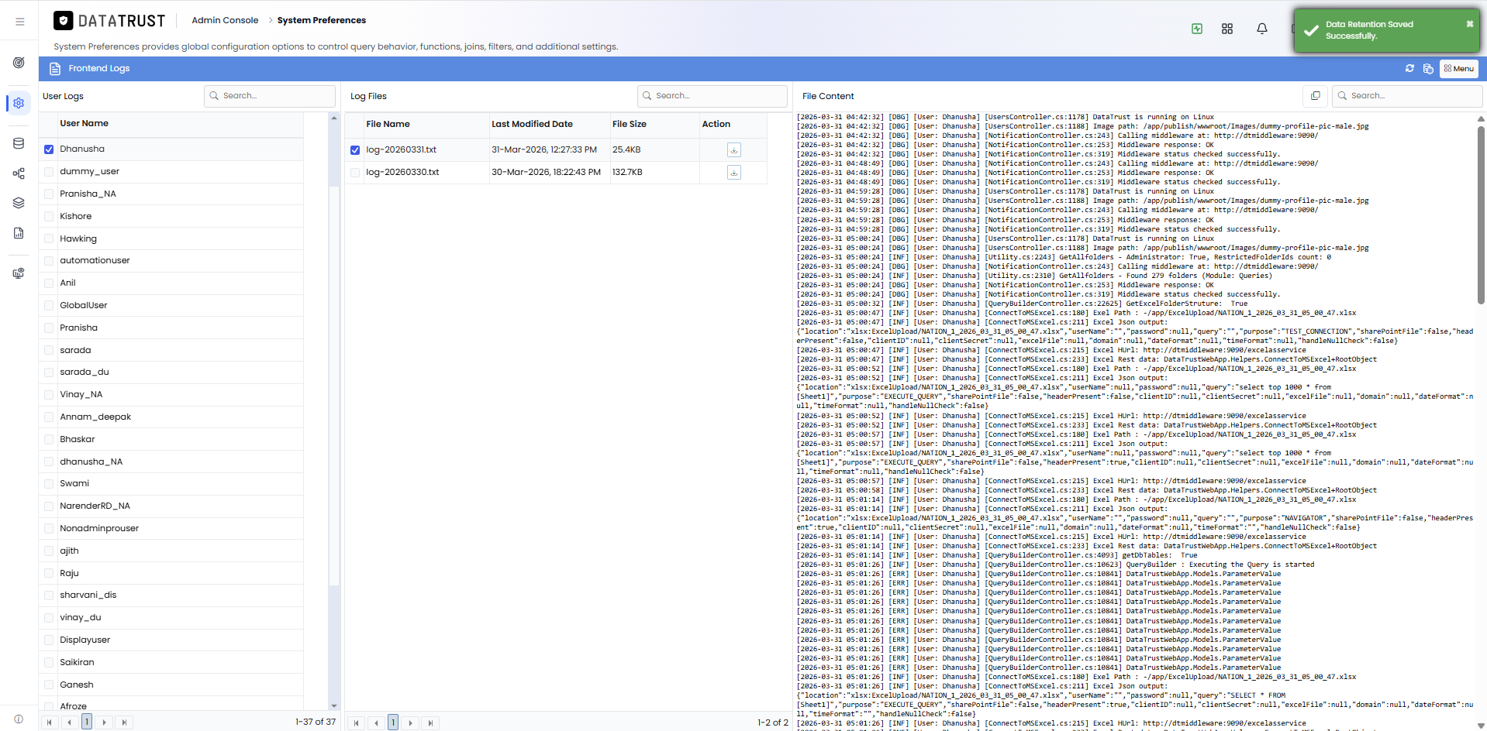Select the Saikiran row

point(171,663)
